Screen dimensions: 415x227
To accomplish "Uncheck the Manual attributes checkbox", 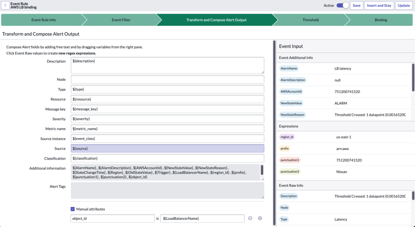I will pos(73,209).
